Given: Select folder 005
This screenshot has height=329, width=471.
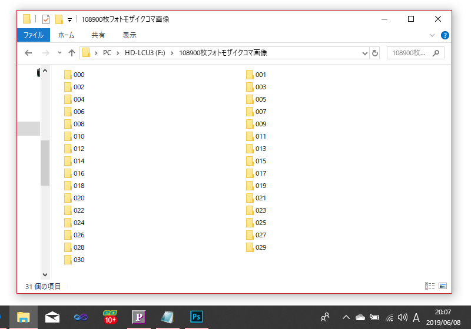Looking at the screenshot, I should point(256,99).
